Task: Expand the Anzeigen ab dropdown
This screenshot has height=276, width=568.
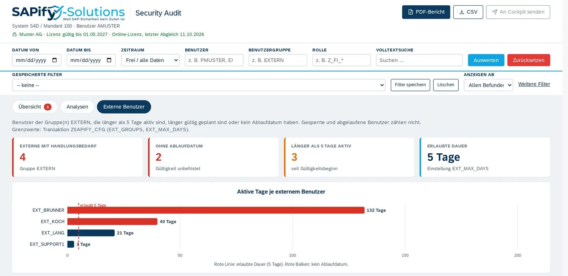Action: coord(488,85)
